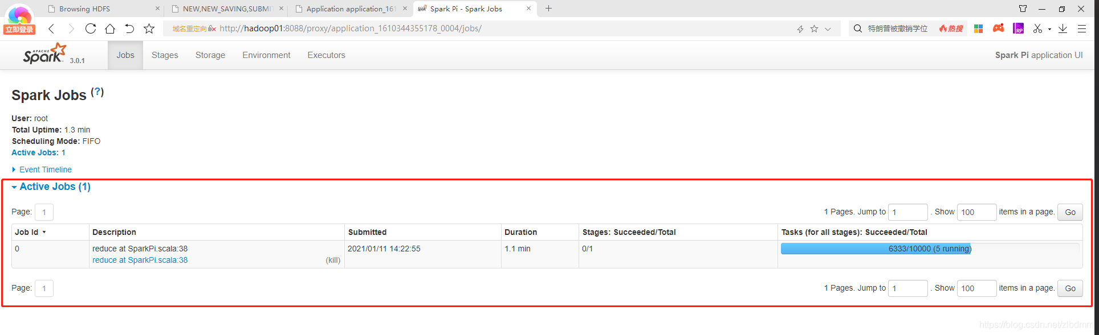
Task: Open the Environment tab
Action: tap(266, 55)
